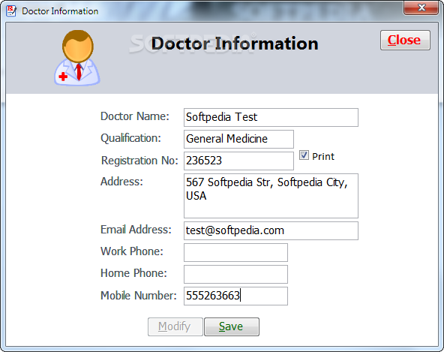Click the red Close button
The width and height of the screenshot is (444, 352).
405,41
